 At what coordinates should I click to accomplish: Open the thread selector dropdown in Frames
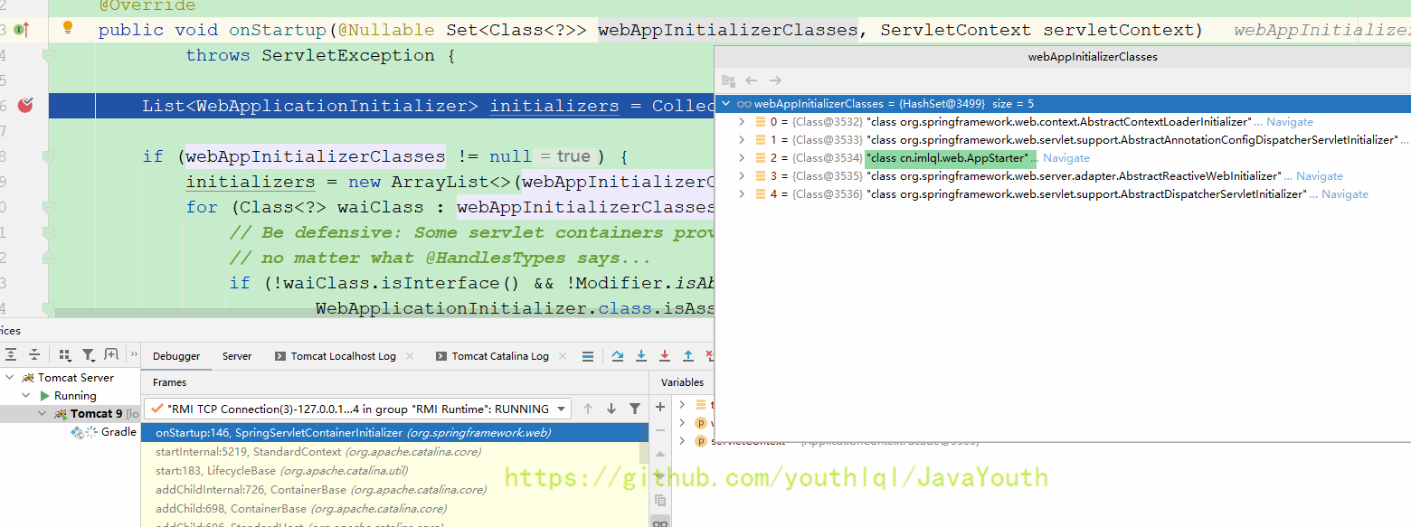[x=561, y=409]
